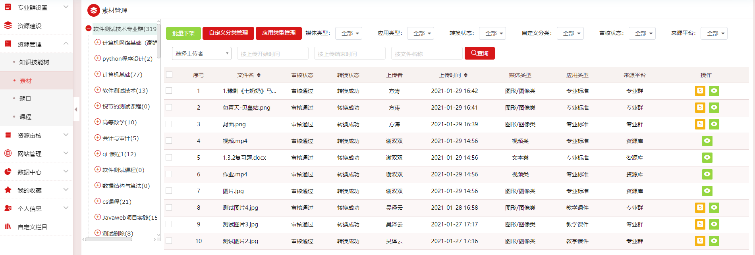Open 知识技能树 in the sidebar
This screenshot has width=755, height=255.
point(35,62)
